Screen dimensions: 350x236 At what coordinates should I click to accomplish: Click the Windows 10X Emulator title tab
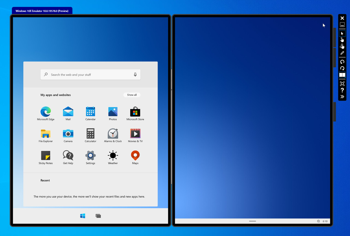pos(42,11)
